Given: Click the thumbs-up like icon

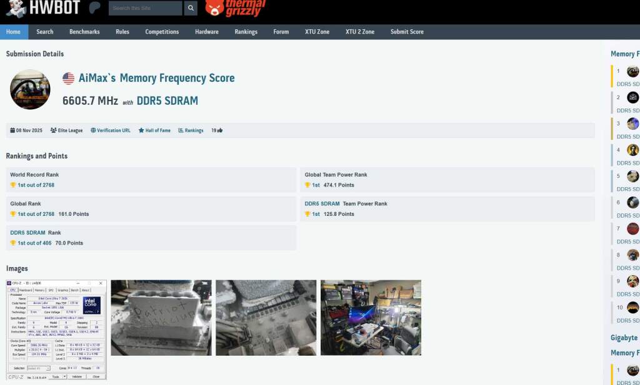Looking at the screenshot, I should (x=220, y=130).
